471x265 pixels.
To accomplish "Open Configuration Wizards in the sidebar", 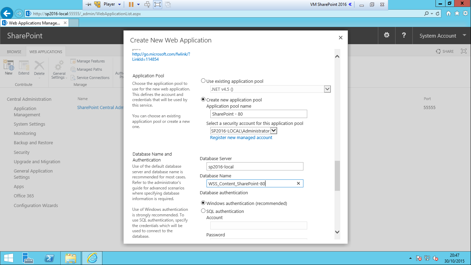I will (36, 205).
